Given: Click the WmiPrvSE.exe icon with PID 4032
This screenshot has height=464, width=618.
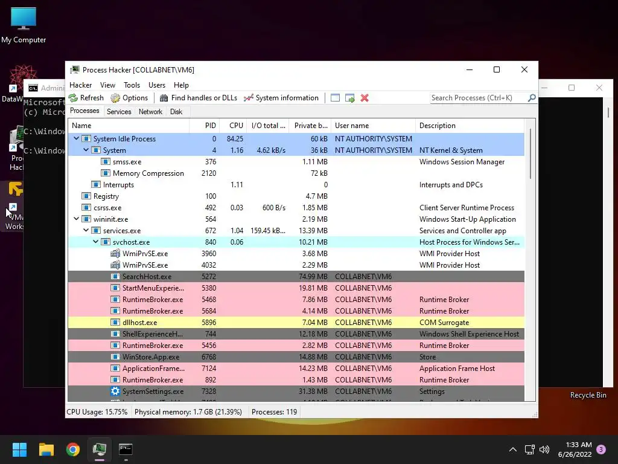Looking at the screenshot, I should point(115,265).
